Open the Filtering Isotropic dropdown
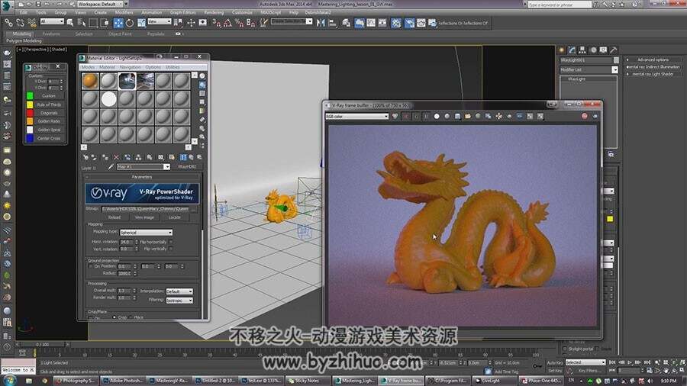 point(179,301)
